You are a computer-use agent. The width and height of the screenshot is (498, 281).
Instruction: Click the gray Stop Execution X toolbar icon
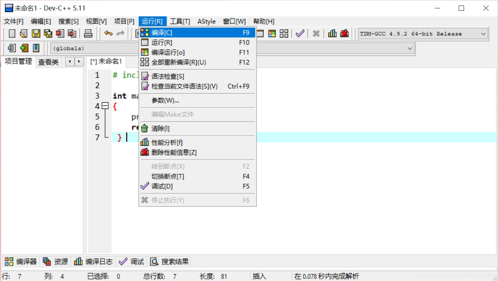click(x=316, y=34)
